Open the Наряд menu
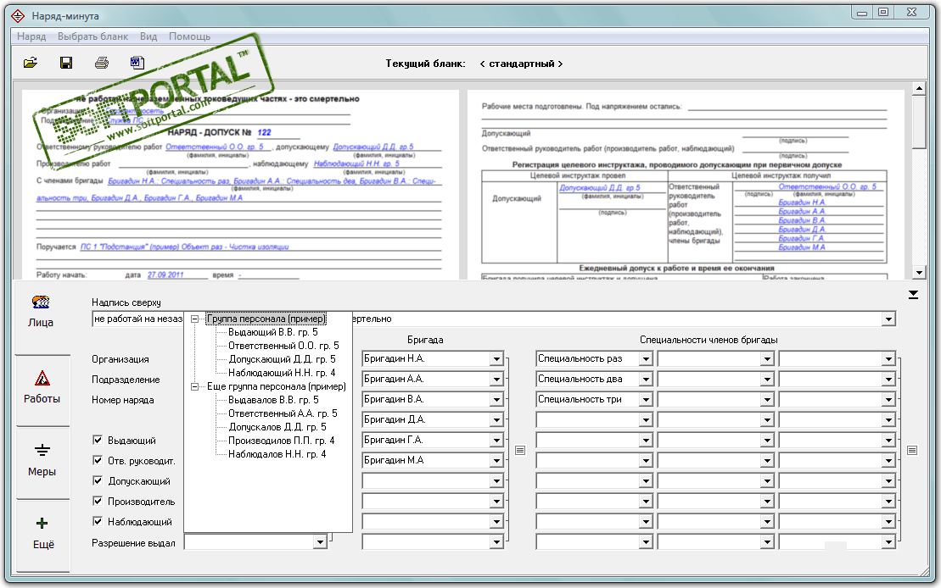Image resolution: width=941 pixels, height=588 pixels. click(x=31, y=36)
